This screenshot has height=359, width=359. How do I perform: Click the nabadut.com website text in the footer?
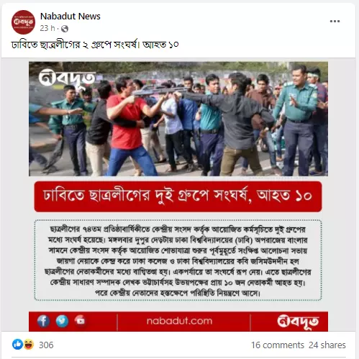click(x=179, y=321)
